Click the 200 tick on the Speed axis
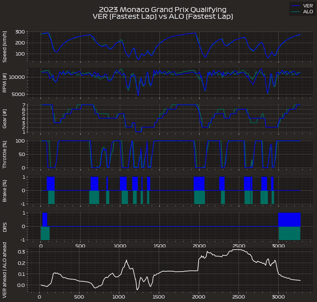Screen dimensions: 317x302 pos(20,43)
